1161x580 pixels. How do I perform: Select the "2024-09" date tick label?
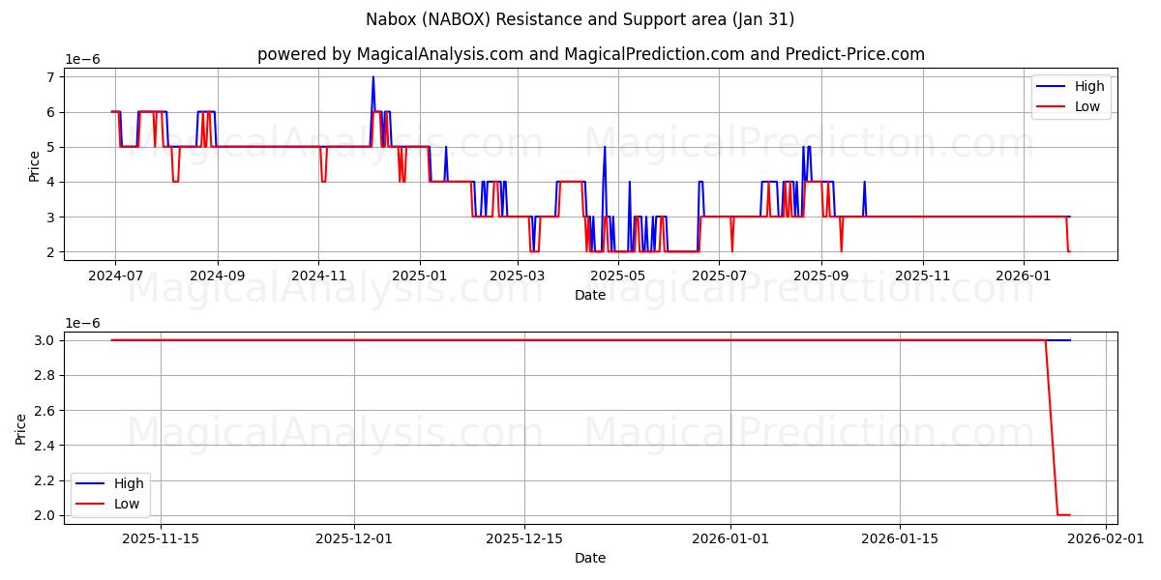(x=217, y=275)
